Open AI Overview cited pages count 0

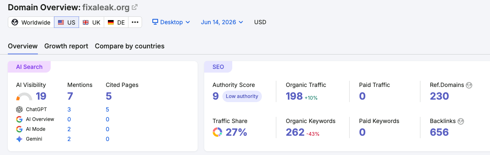point(107,119)
